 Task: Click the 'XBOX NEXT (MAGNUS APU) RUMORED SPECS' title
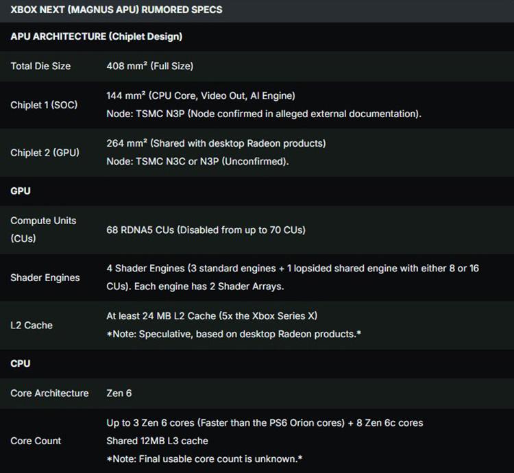click(116, 10)
